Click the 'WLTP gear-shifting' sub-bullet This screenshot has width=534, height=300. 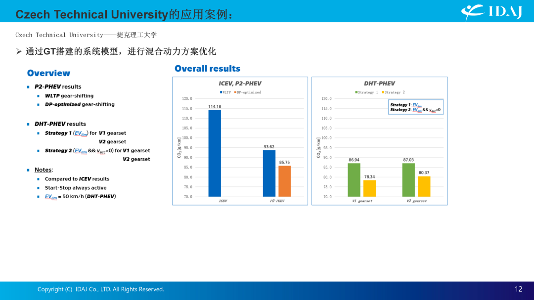69,96
